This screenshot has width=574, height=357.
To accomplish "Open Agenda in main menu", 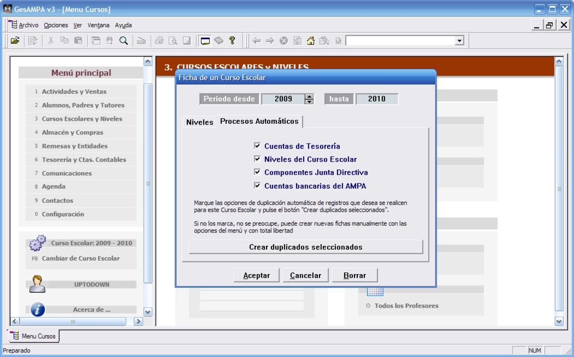I will pos(81,187).
